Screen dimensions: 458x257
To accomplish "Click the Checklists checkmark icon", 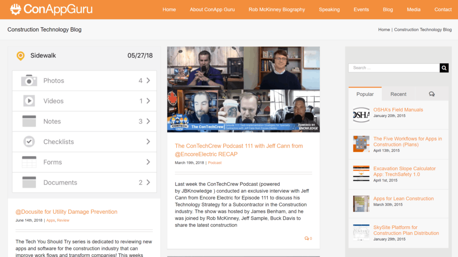I will pyautogui.click(x=29, y=141).
